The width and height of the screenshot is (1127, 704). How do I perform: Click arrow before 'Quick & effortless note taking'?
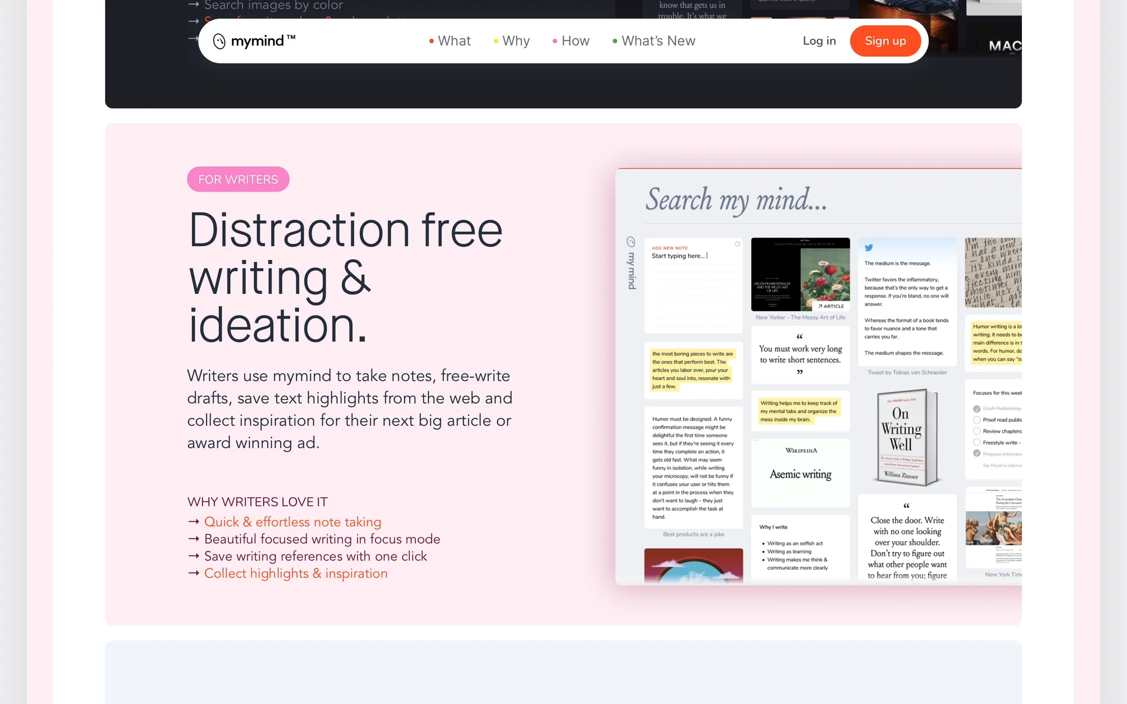(194, 522)
